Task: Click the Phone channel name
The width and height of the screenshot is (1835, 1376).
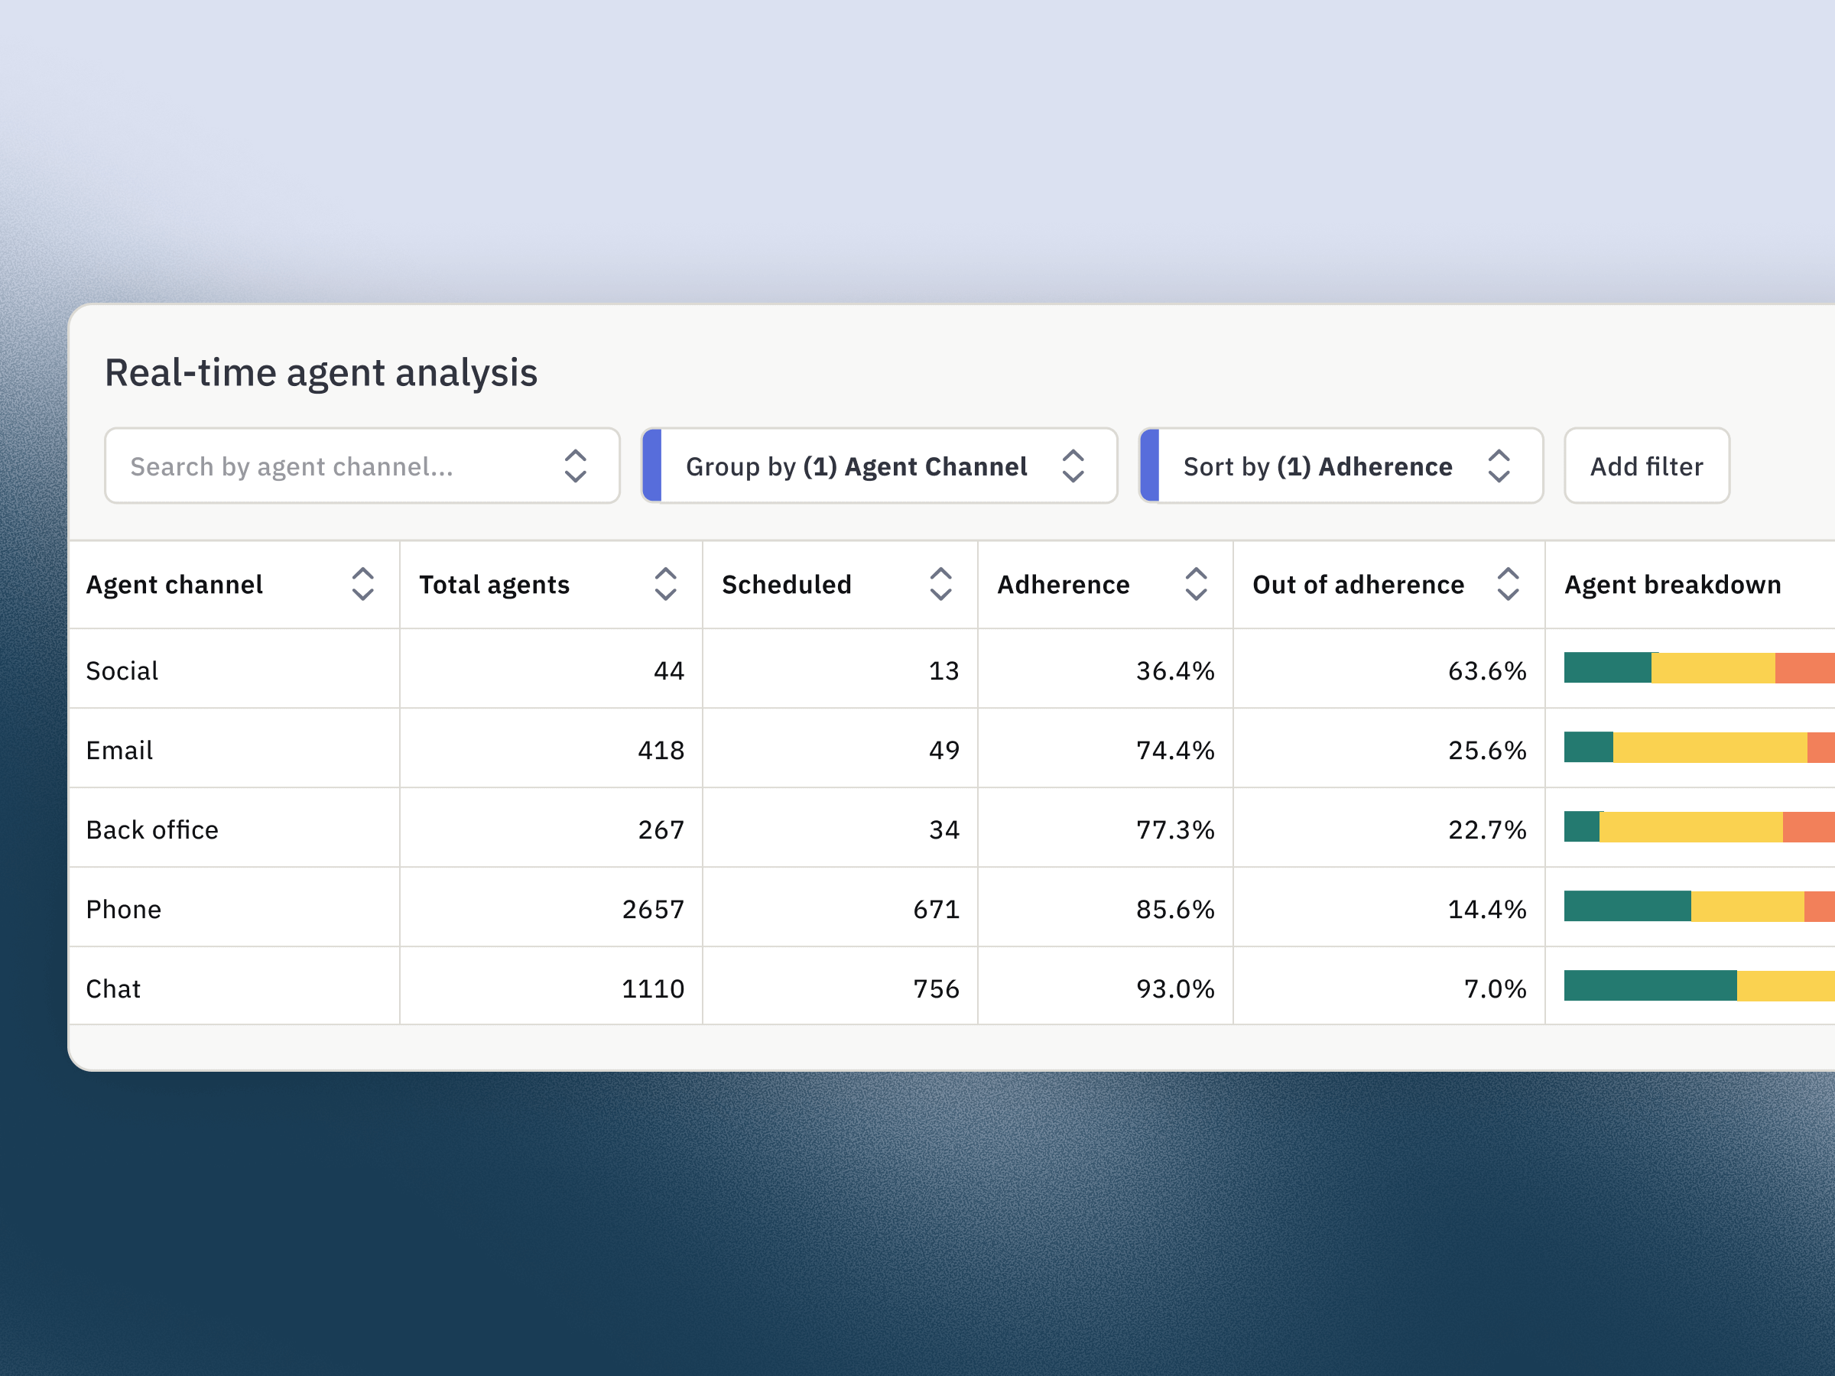Action: tap(124, 909)
